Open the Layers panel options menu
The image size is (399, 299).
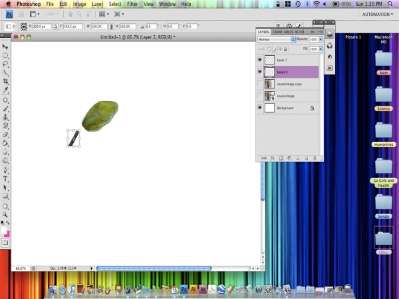[x=321, y=32]
